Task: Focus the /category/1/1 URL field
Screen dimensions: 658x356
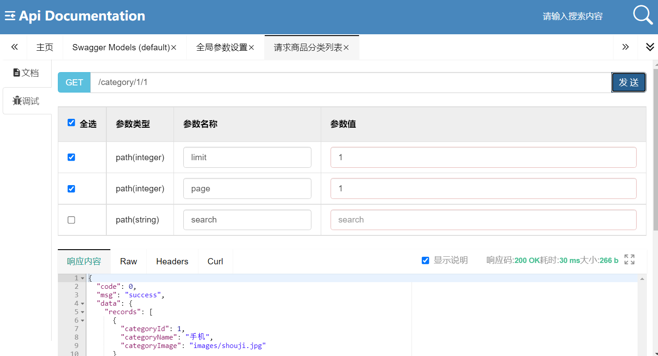Action: coord(351,82)
